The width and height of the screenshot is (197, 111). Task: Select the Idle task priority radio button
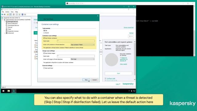click(x=44, y=31)
